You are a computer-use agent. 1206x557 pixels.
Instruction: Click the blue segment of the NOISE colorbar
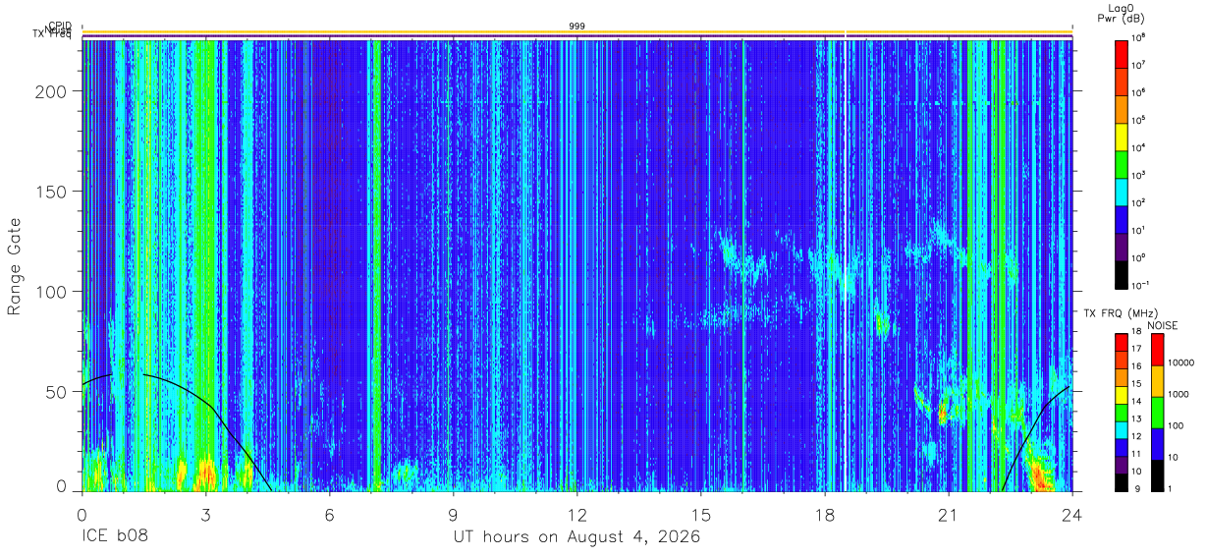point(1157,444)
